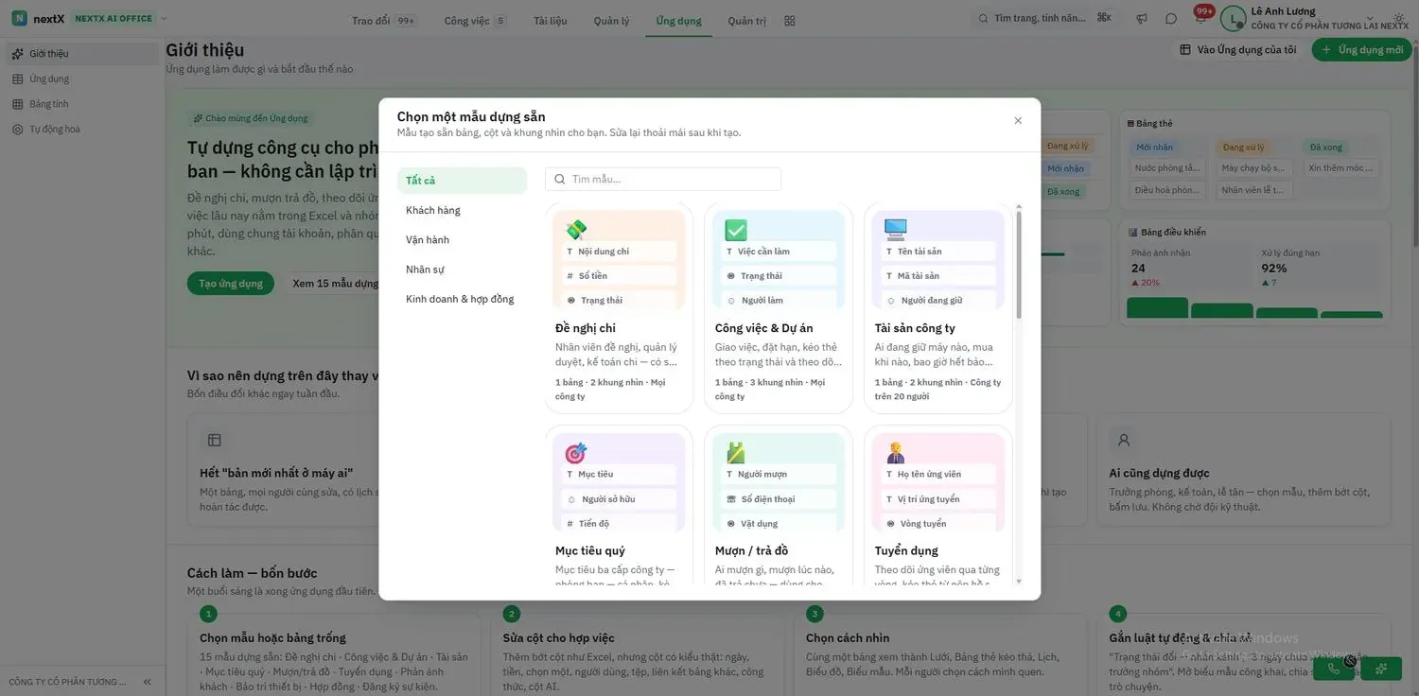Screen dimensions: 1419x696
Task: Open the 'Trao đổi' top menu
Action: [384, 21]
